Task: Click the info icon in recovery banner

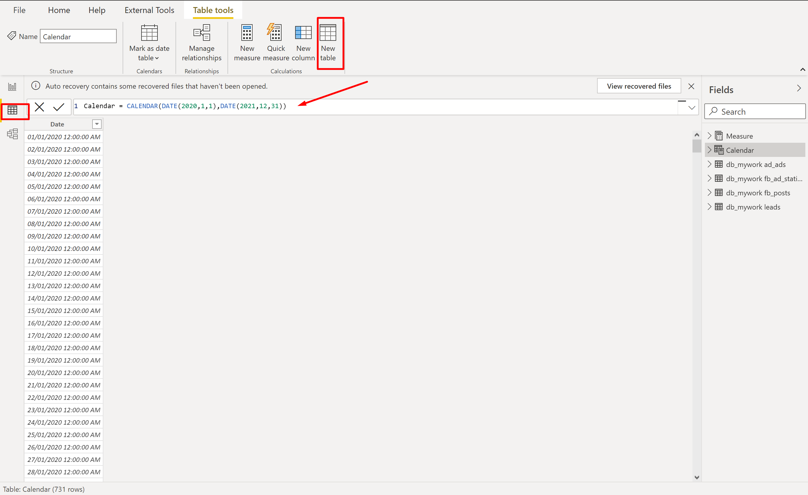Action: [x=36, y=86]
